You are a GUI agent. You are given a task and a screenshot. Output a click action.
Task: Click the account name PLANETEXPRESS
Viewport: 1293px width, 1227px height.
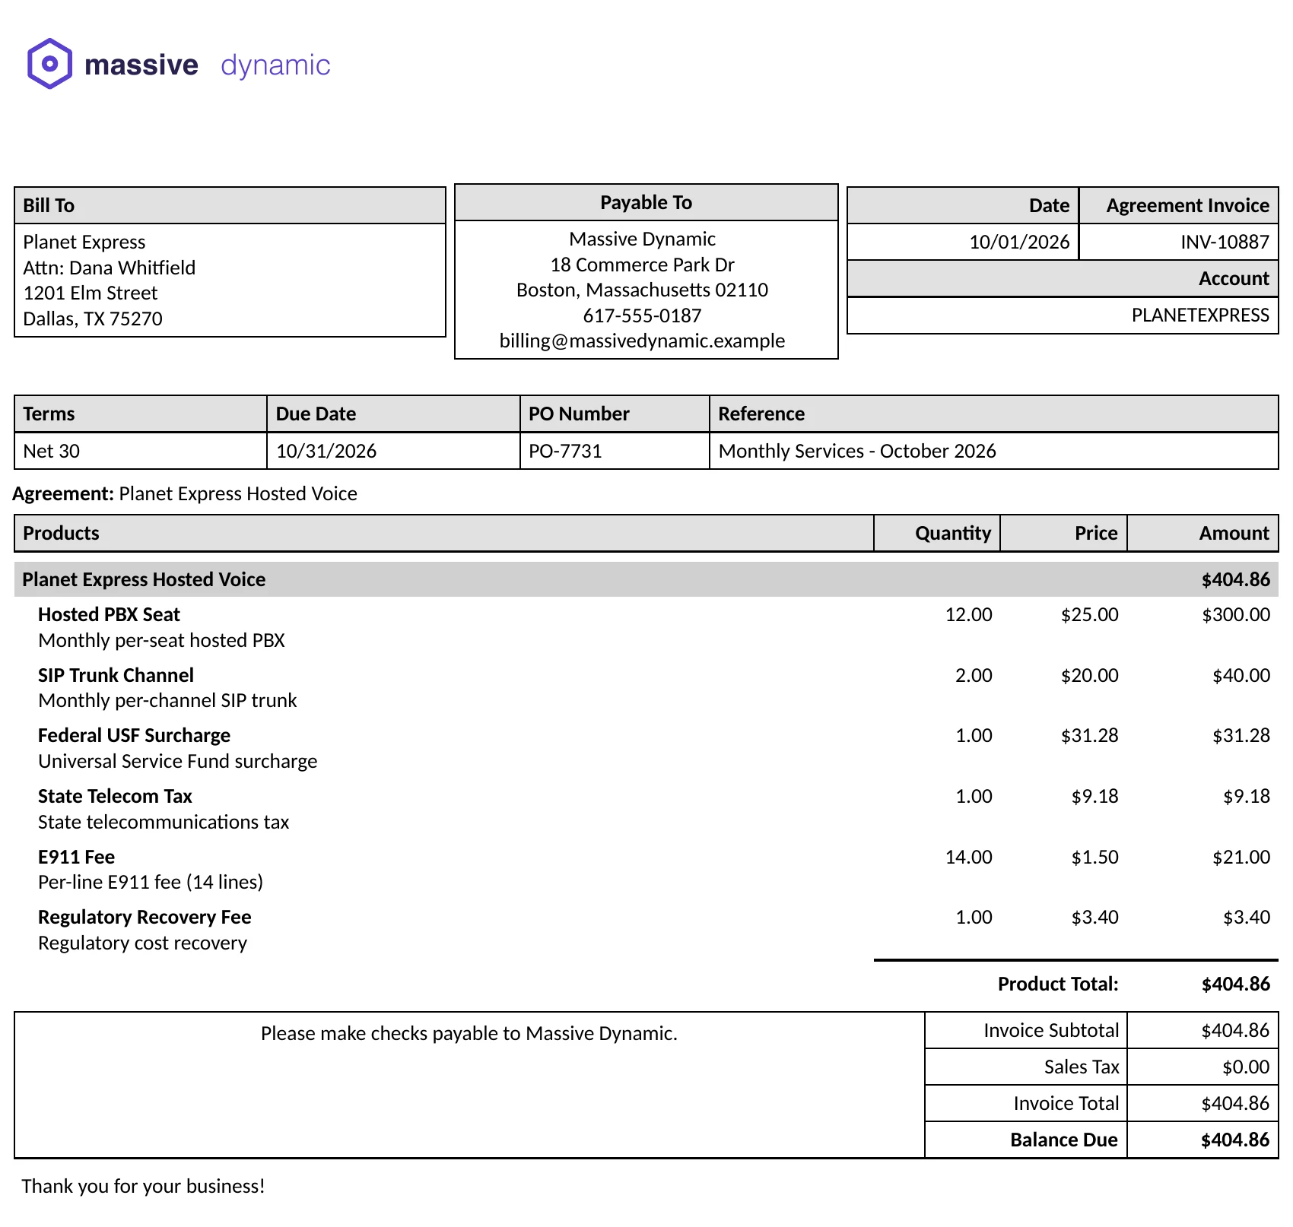tap(1200, 315)
